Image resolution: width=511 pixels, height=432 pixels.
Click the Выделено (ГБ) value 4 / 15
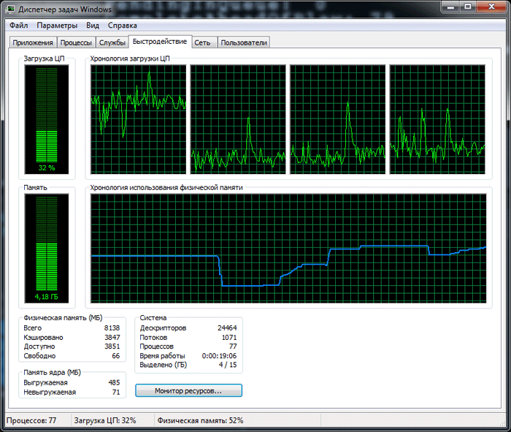pos(228,365)
